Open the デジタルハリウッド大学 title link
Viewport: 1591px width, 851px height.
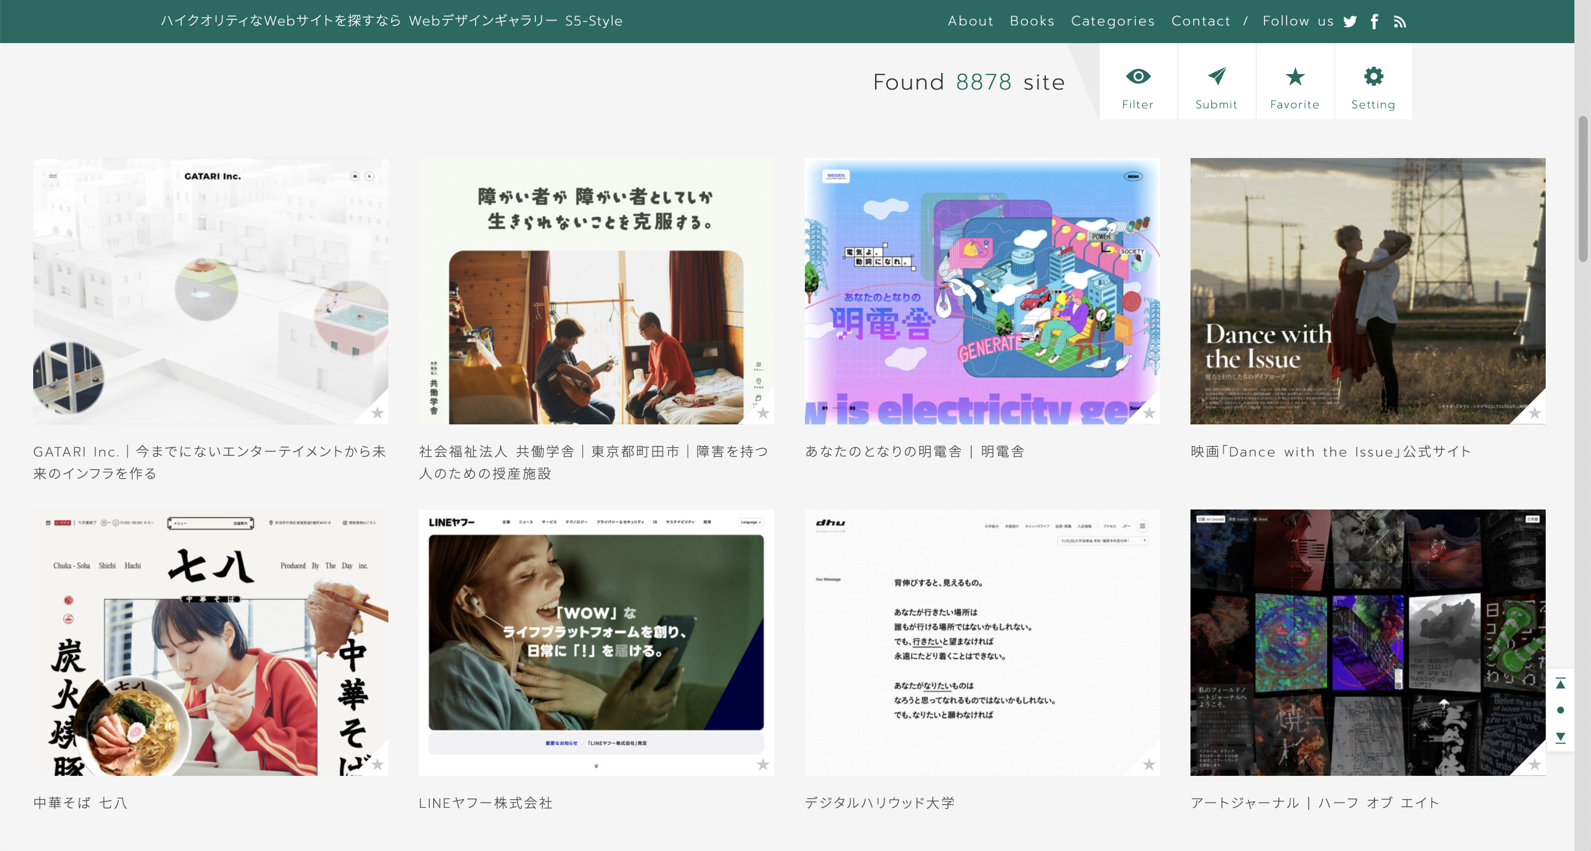pyautogui.click(x=879, y=803)
